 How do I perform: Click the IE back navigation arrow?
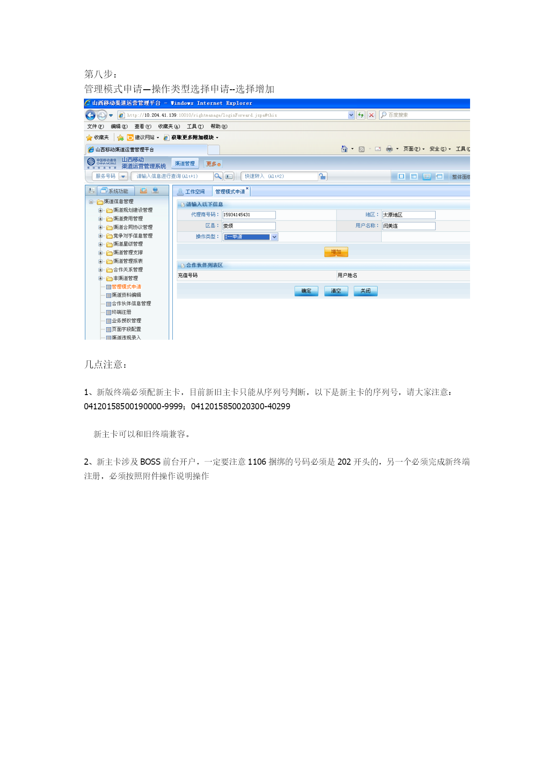(x=90, y=115)
